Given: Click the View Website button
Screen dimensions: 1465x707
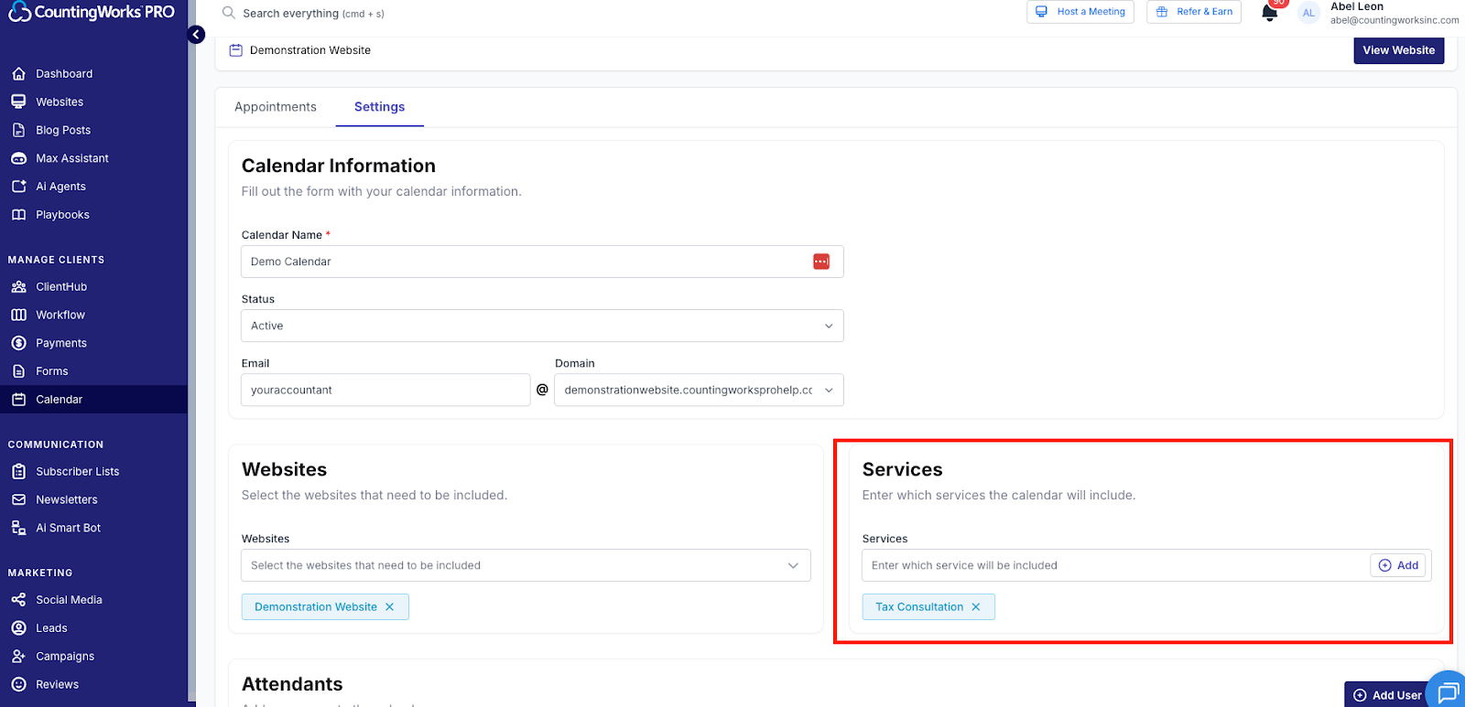Looking at the screenshot, I should pyautogui.click(x=1398, y=50).
